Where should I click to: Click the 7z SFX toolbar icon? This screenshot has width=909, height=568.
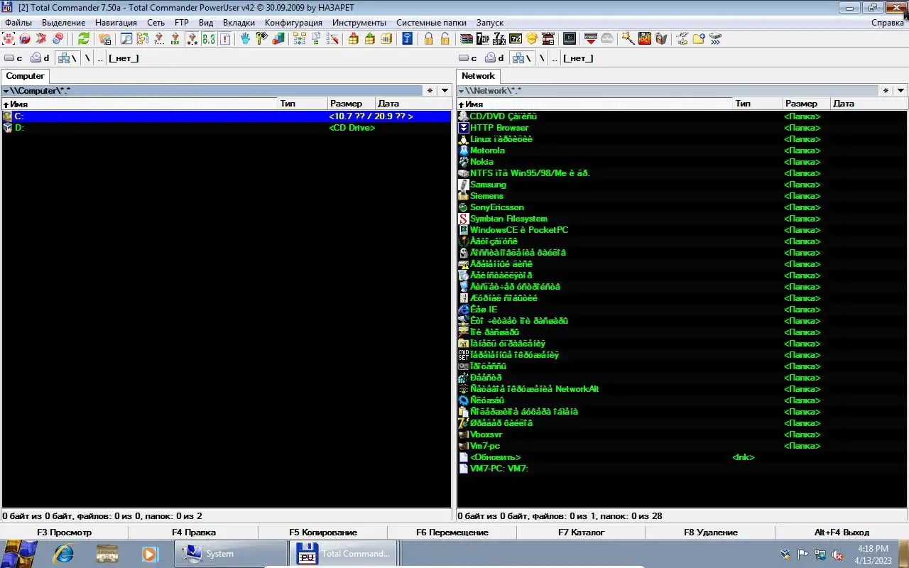point(499,38)
